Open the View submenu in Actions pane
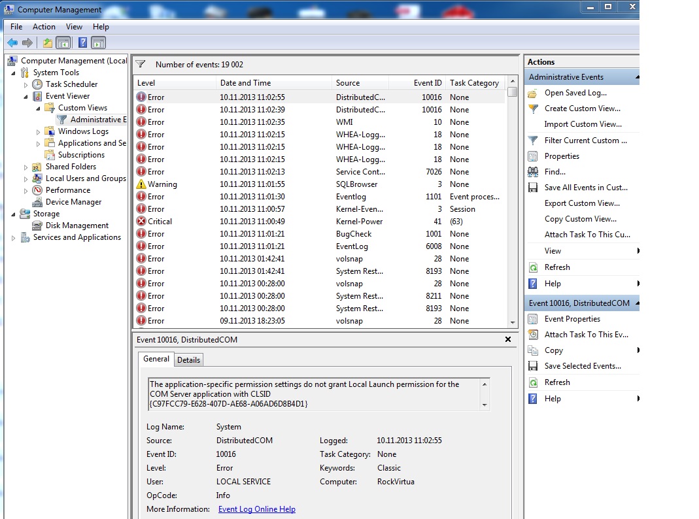Image resolution: width=699 pixels, height=519 pixels. point(583,251)
